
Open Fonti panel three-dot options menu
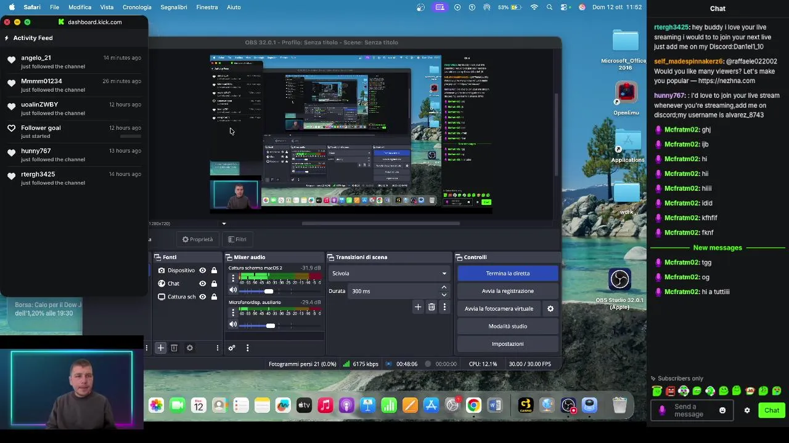click(x=217, y=348)
